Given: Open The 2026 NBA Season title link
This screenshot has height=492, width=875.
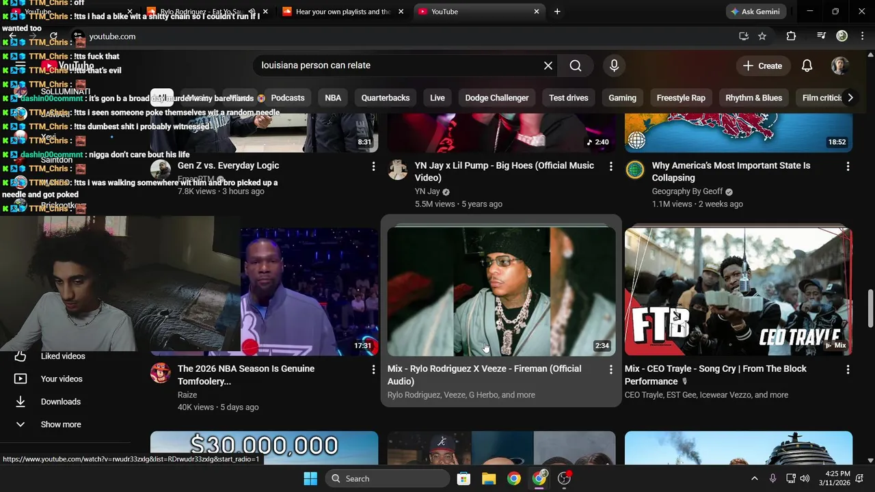Looking at the screenshot, I should pos(246,375).
